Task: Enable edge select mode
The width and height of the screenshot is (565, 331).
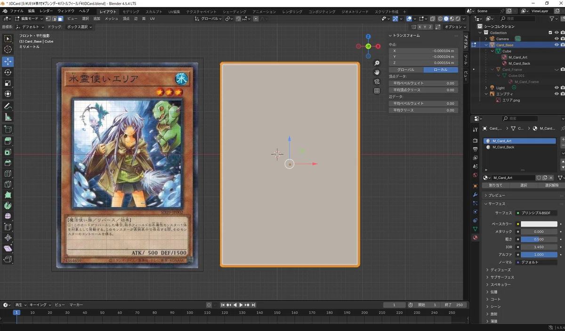Action: pos(54,19)
